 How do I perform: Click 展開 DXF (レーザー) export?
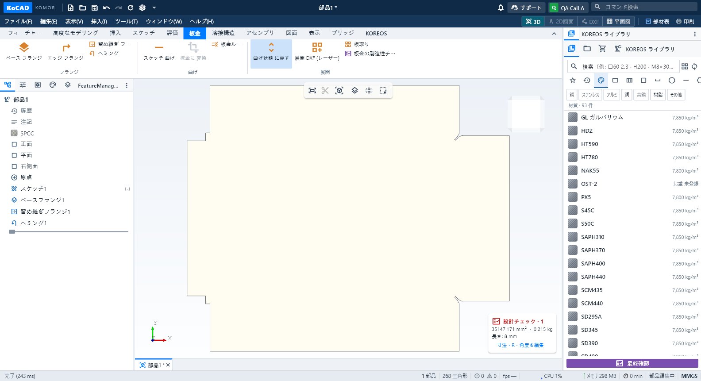317,52
